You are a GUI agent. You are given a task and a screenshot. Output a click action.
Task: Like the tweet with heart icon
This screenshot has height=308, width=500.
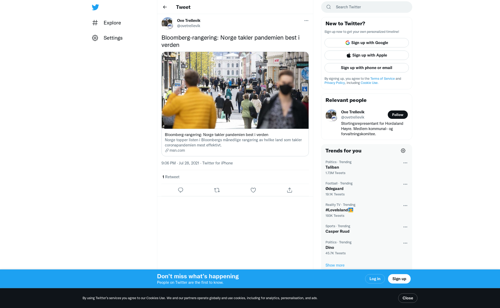(x=253, y=190)
